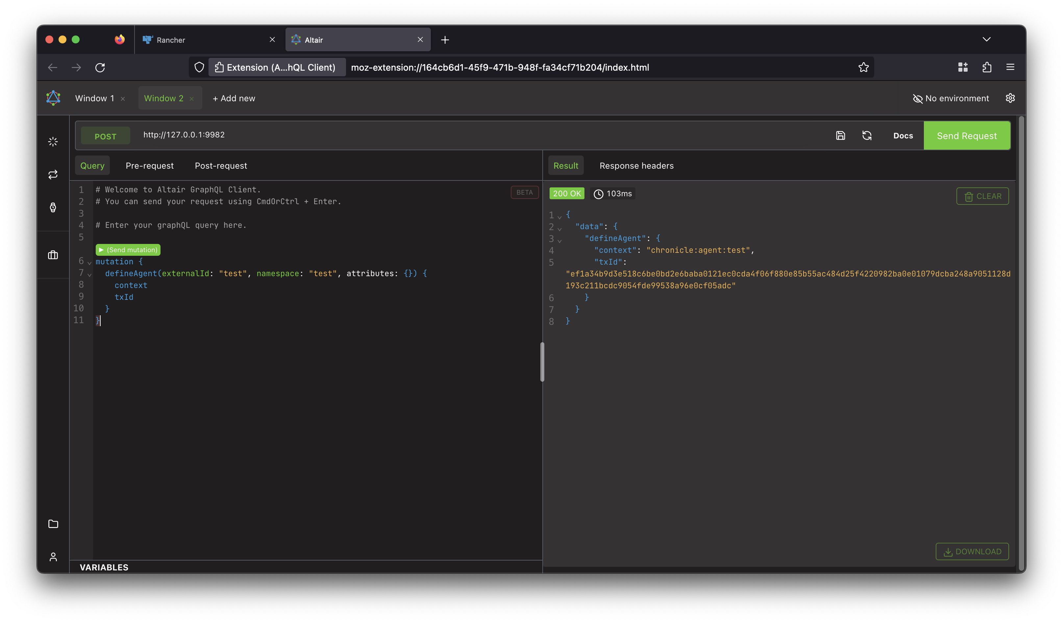
Task: Click the Send mutation inline button
Action: point(127,250)
